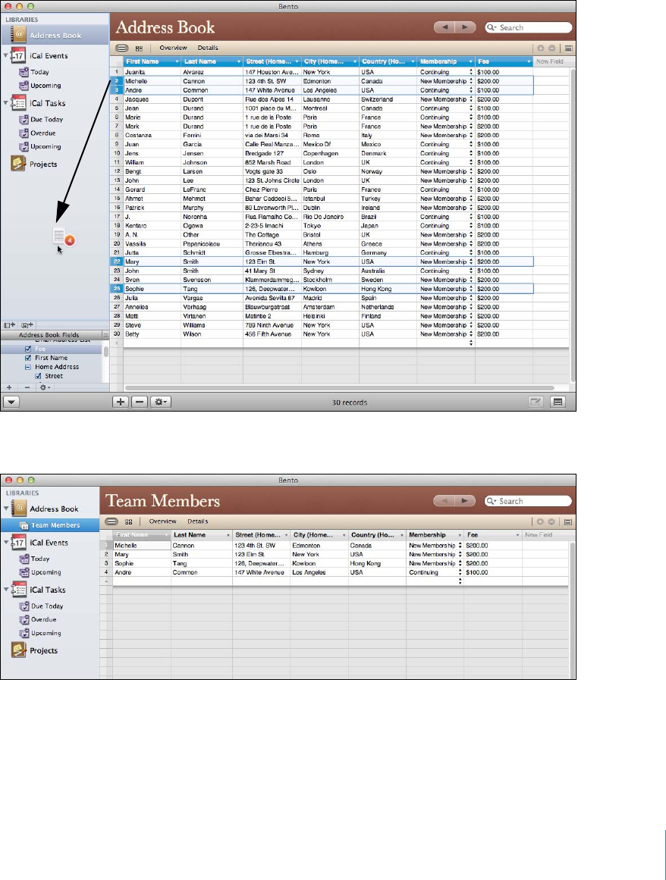Click remove-column minus icon in Address Book toolbar

coord(552,49)
